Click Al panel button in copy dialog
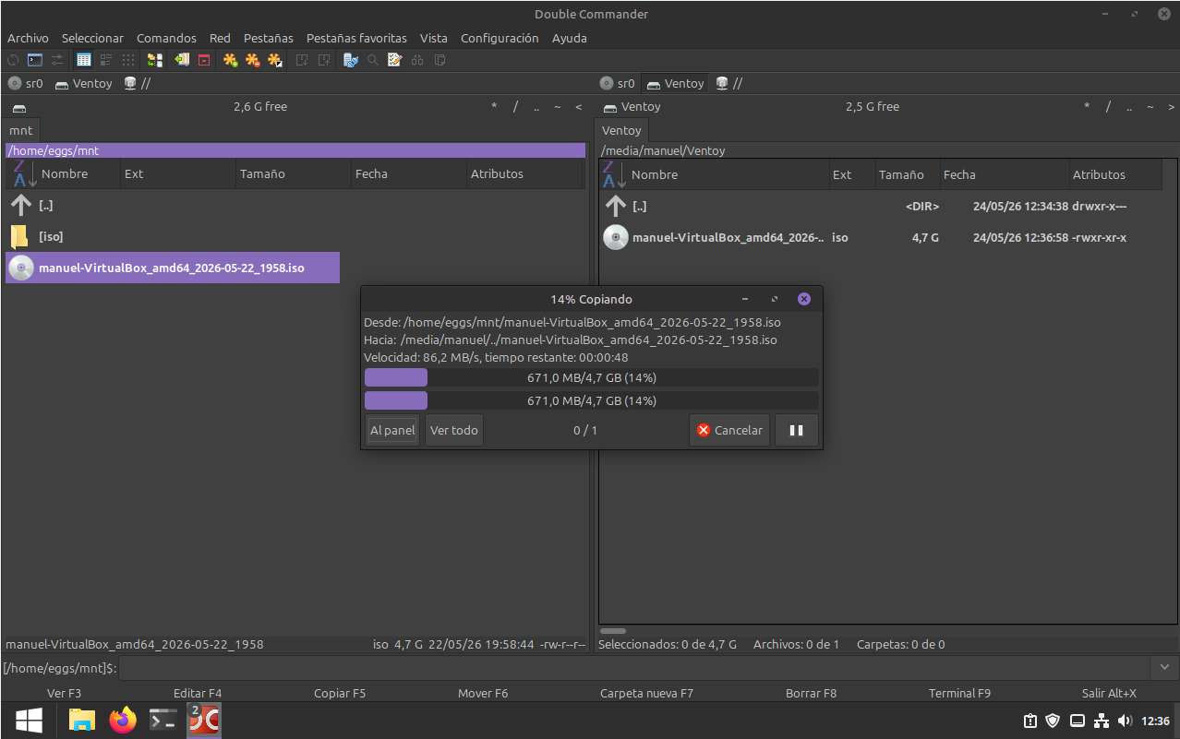This screenshot has width=1180, height=739. 392,430
